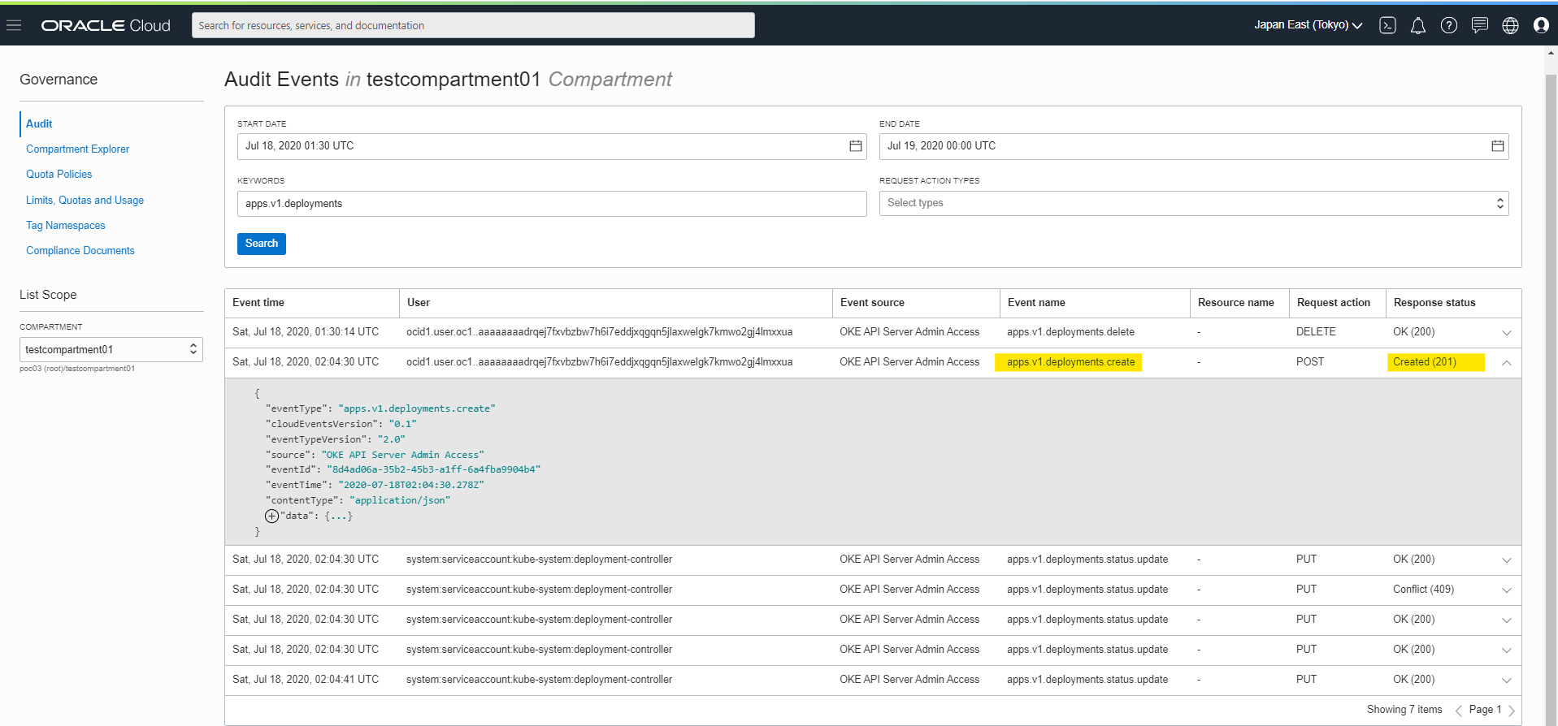Open Compartment Explorer
This screenshot has height=726, width=1558.
[x=77, y=149]
